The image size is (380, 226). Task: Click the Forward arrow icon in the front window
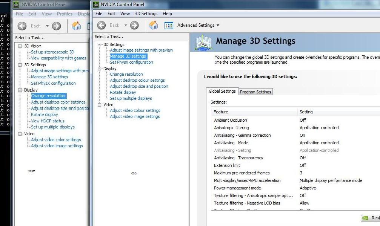(x=134, y=25)
